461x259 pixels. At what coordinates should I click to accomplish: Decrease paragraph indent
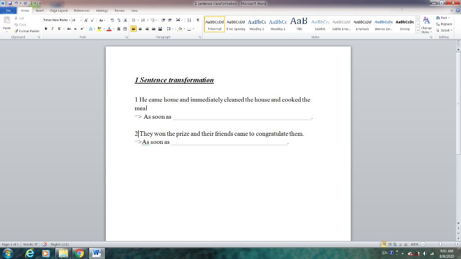163,20
